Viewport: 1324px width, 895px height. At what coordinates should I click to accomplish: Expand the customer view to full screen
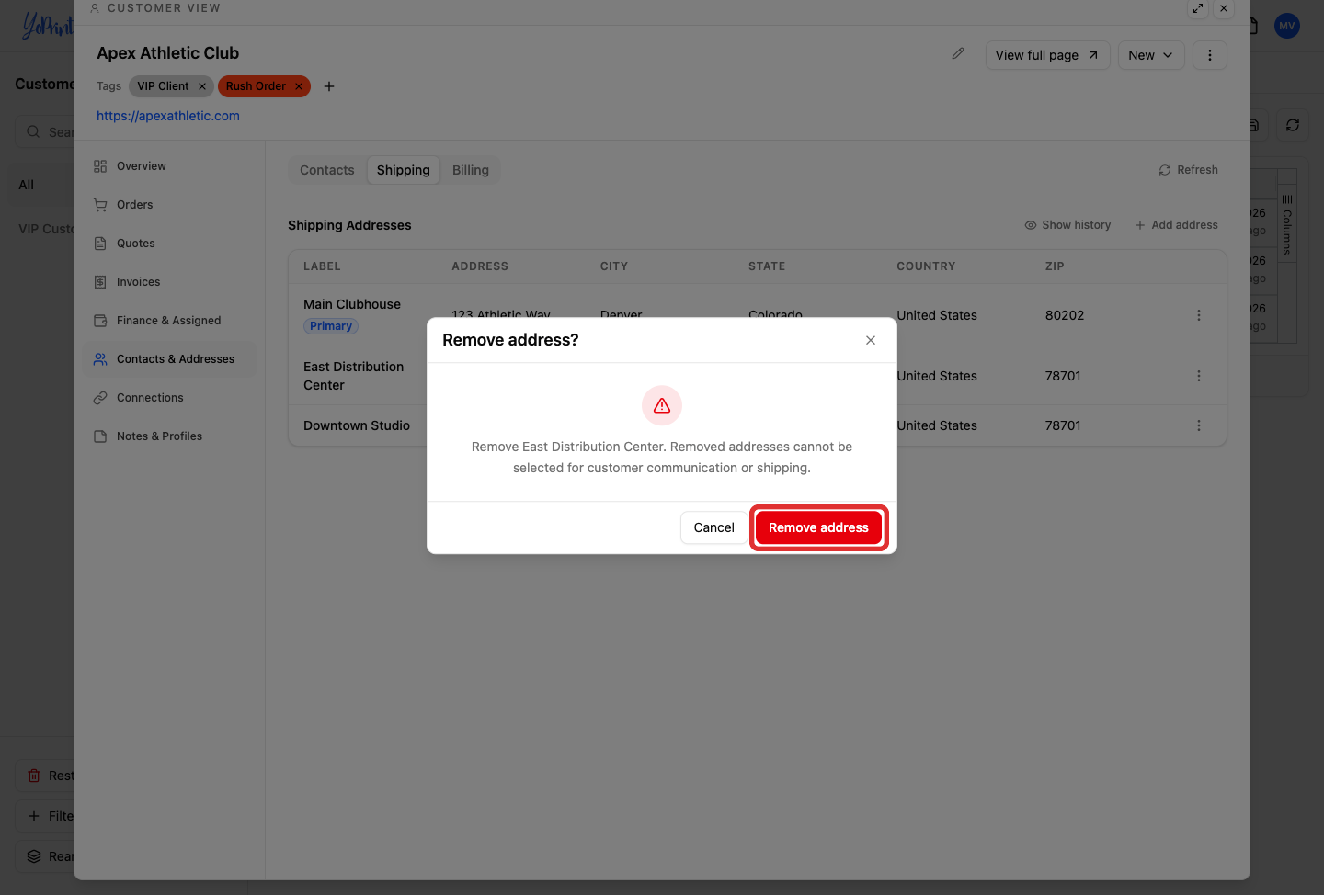pos(1198,8)
